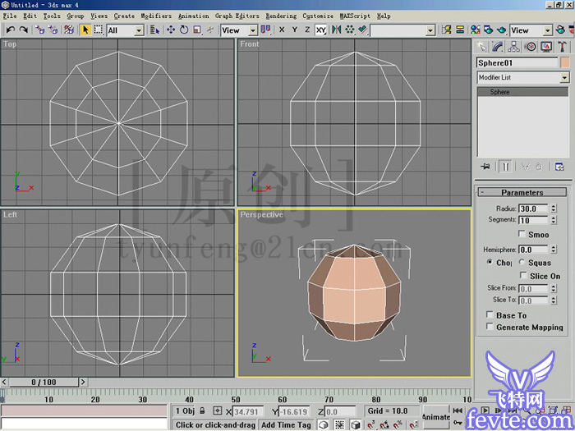Click the Radius spinner arrows
This screenshot has height=431, width=575.
click(x=554, y=209)
